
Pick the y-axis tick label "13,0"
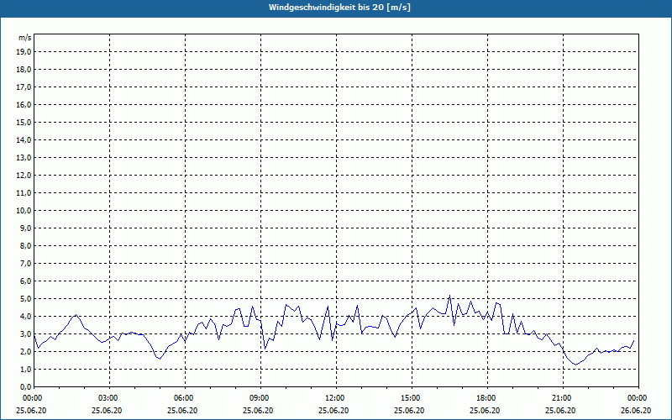pos(24,158)
